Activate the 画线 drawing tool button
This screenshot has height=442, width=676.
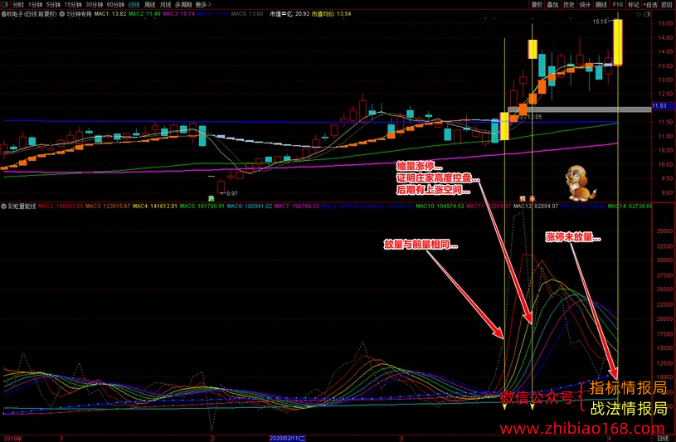click(x=601, y=4)
